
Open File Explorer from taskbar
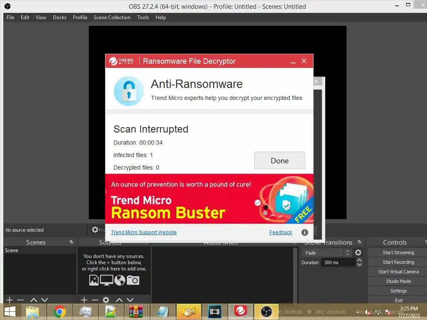point(33,312)
